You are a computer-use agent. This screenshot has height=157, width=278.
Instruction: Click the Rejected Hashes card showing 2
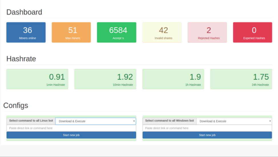[x=207, y=32]
